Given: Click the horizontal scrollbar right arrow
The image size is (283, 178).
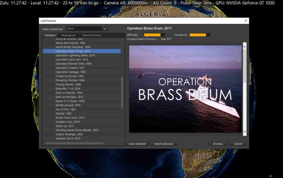Looking at the screenshot, I should click(x=119, y=143).
